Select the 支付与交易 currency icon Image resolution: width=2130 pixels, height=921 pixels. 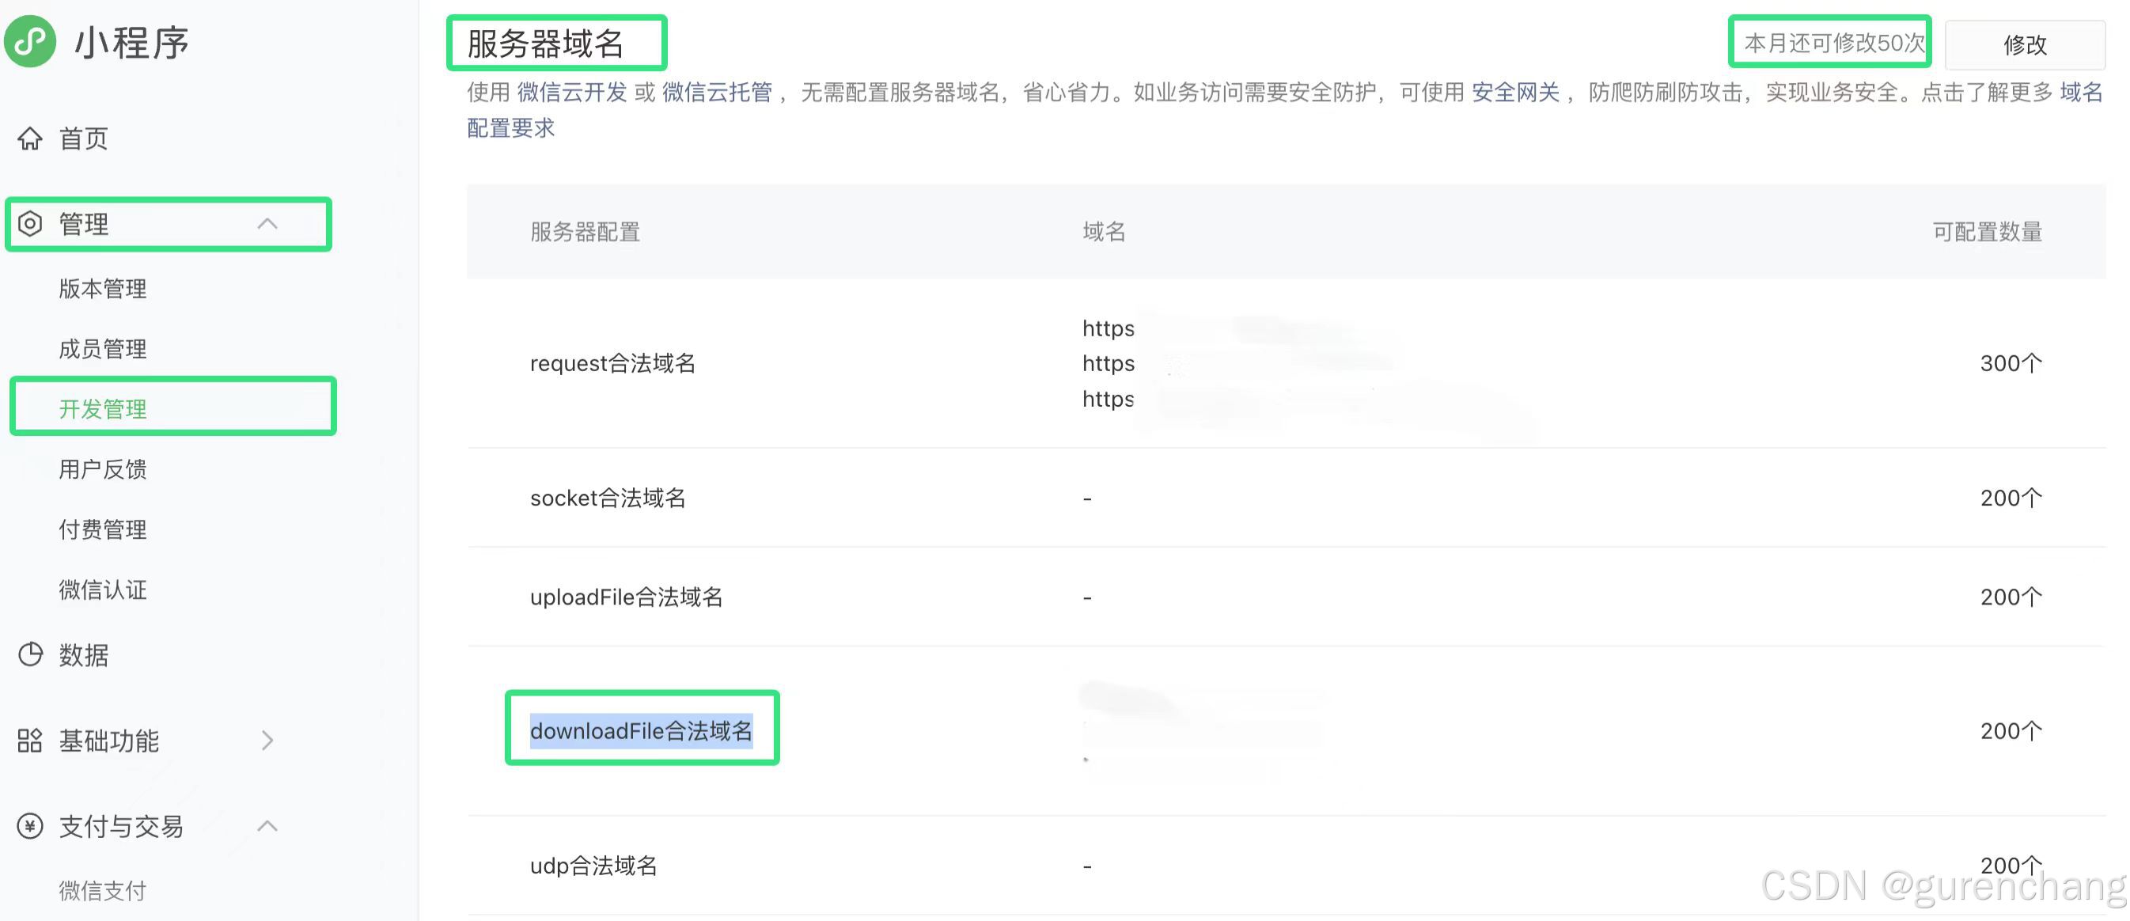(x=28, y=826)
